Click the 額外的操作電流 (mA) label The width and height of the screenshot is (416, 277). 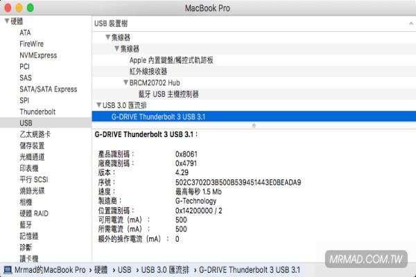pyautogui.click(x=133, y=239)
